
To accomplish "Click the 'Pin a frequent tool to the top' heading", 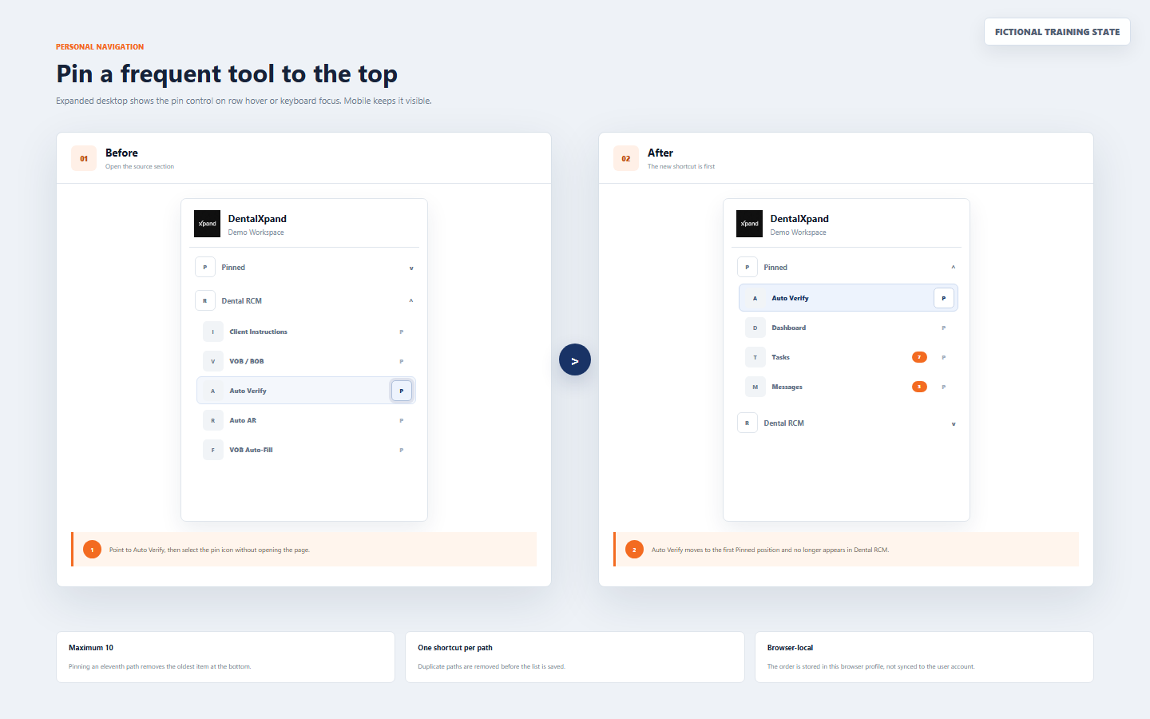I will (227, 74).
